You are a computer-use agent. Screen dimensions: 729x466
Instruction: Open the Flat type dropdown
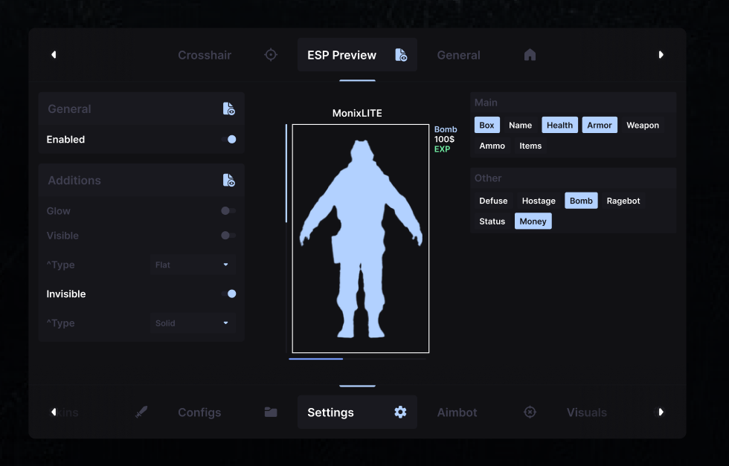coord(193,265)
